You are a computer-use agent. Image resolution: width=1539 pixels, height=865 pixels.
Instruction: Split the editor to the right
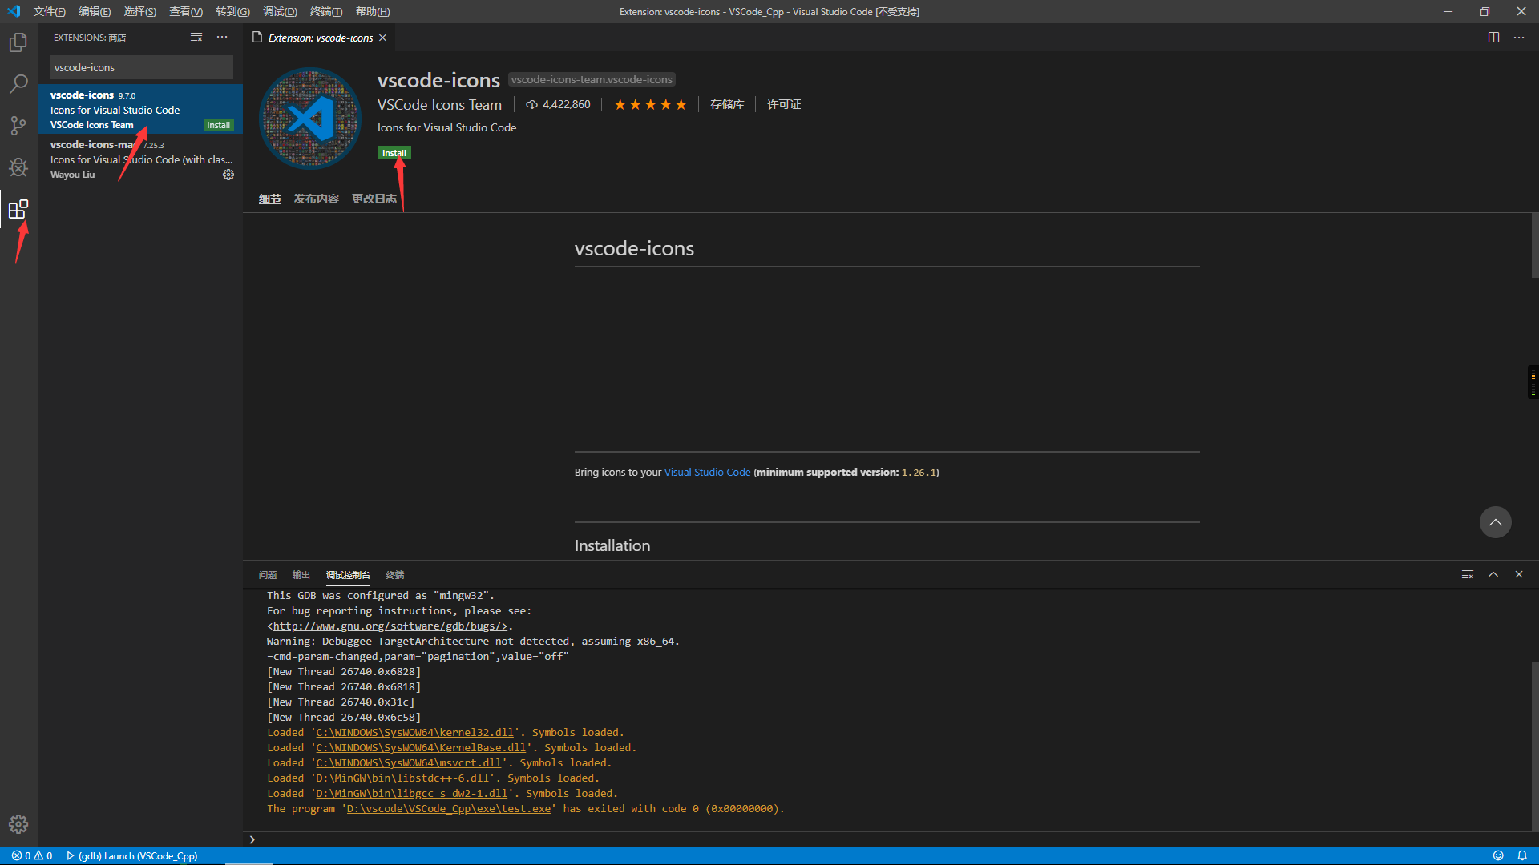[x=1493, y=38]
